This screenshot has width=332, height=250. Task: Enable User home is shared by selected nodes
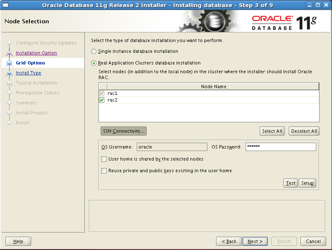coord(104,159)
